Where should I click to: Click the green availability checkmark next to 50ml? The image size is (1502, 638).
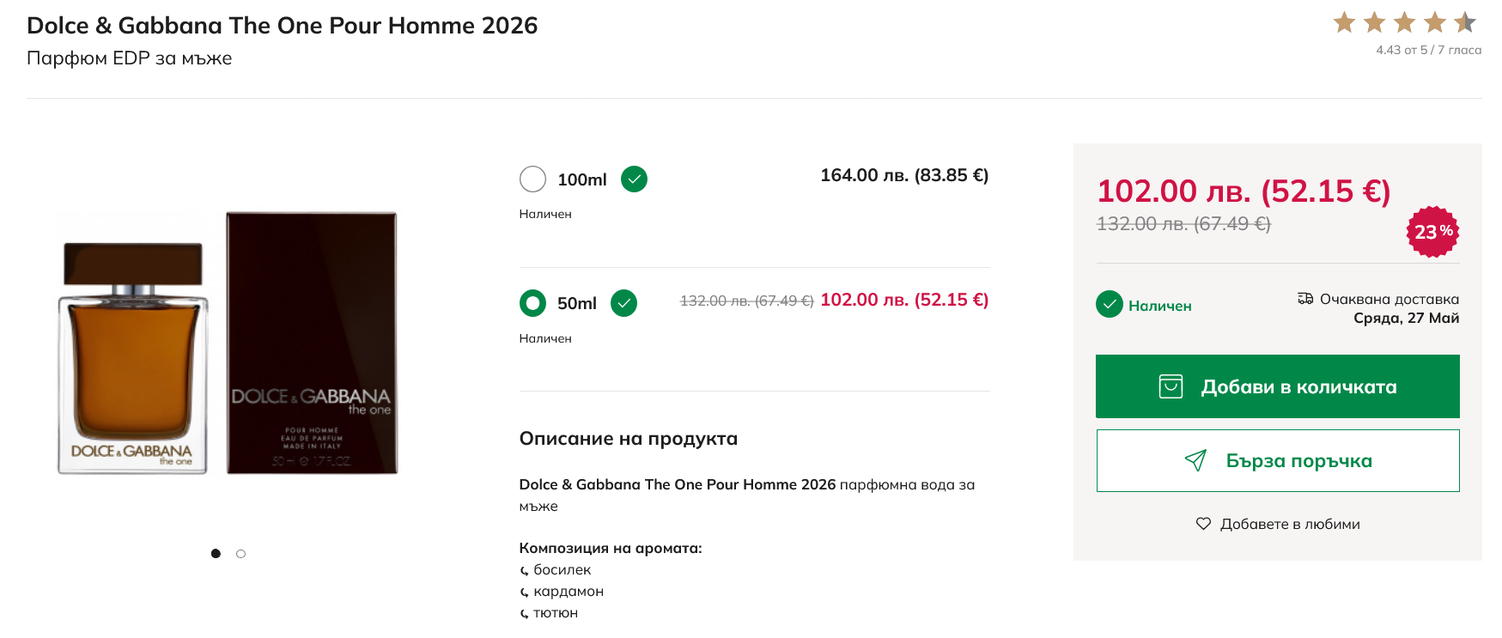point(623,303)
